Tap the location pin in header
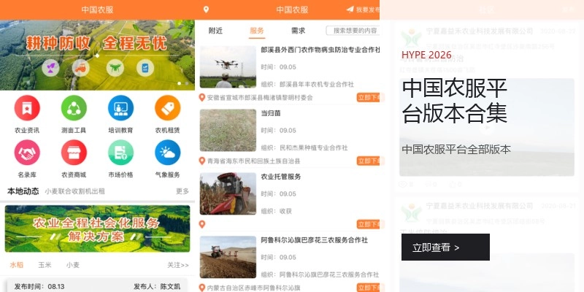Screen dimensions: 584x292 pos(206,9)
